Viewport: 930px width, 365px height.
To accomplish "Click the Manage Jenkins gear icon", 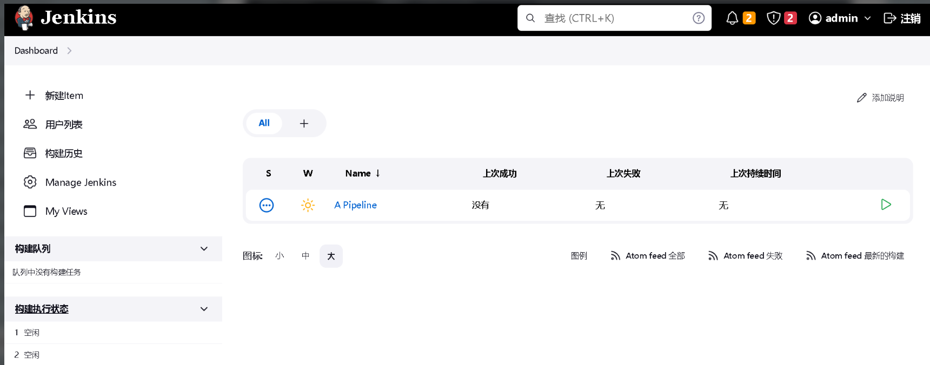I will click(30, 182).
